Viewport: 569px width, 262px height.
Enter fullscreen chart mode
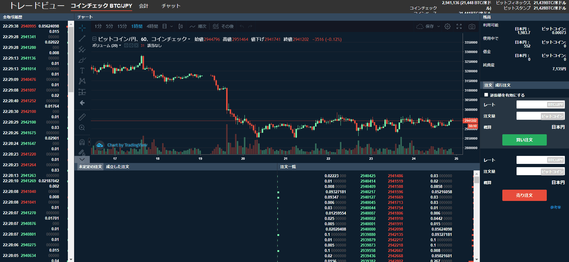tap(459, 26)
